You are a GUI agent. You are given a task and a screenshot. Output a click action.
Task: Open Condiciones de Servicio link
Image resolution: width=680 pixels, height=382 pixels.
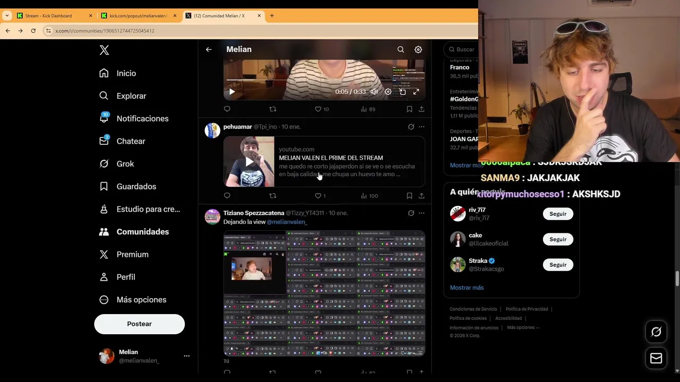[473, 309]
